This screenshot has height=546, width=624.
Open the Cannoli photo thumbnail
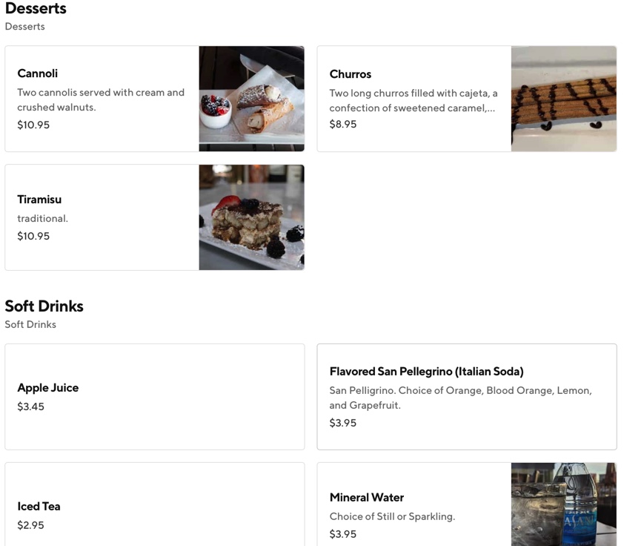[x=251, y=99]
